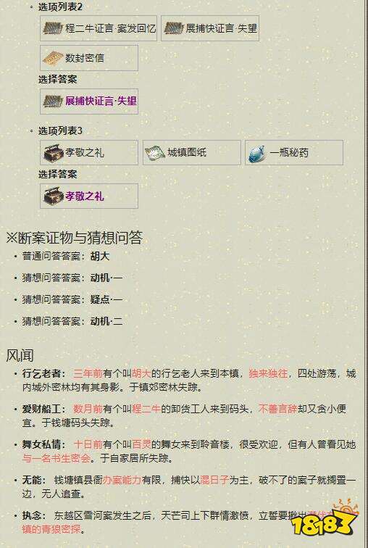Click the 孝敬之礼 chest icon in list 3
The height and width of the screenshot is (548, 368).
coord(53,153)
